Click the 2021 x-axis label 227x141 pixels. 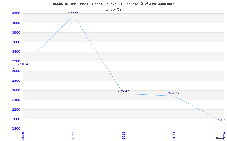(73, 136)
